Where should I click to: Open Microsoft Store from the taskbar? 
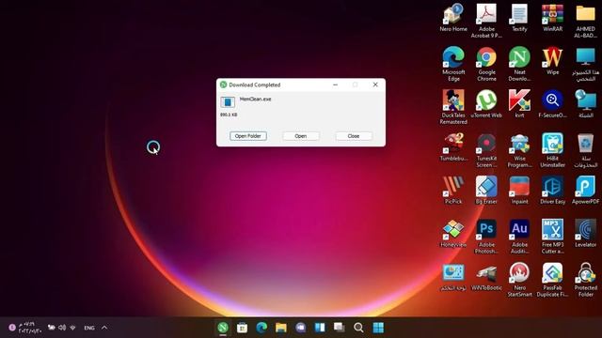click(243, 328)
